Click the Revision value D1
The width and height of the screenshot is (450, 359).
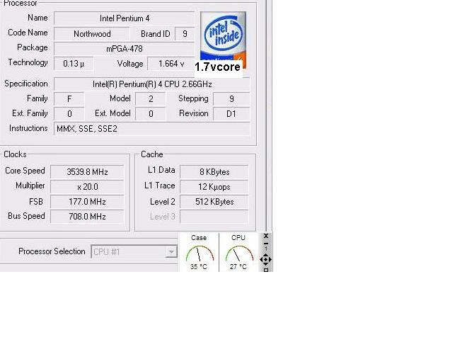[x=231, y=114]
